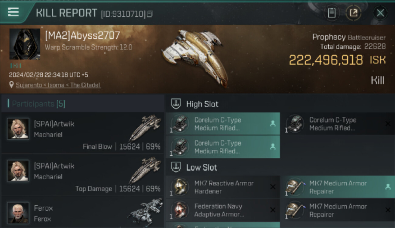
Task: Open the Ferox pilot portrait
Action: click(18, 213)
